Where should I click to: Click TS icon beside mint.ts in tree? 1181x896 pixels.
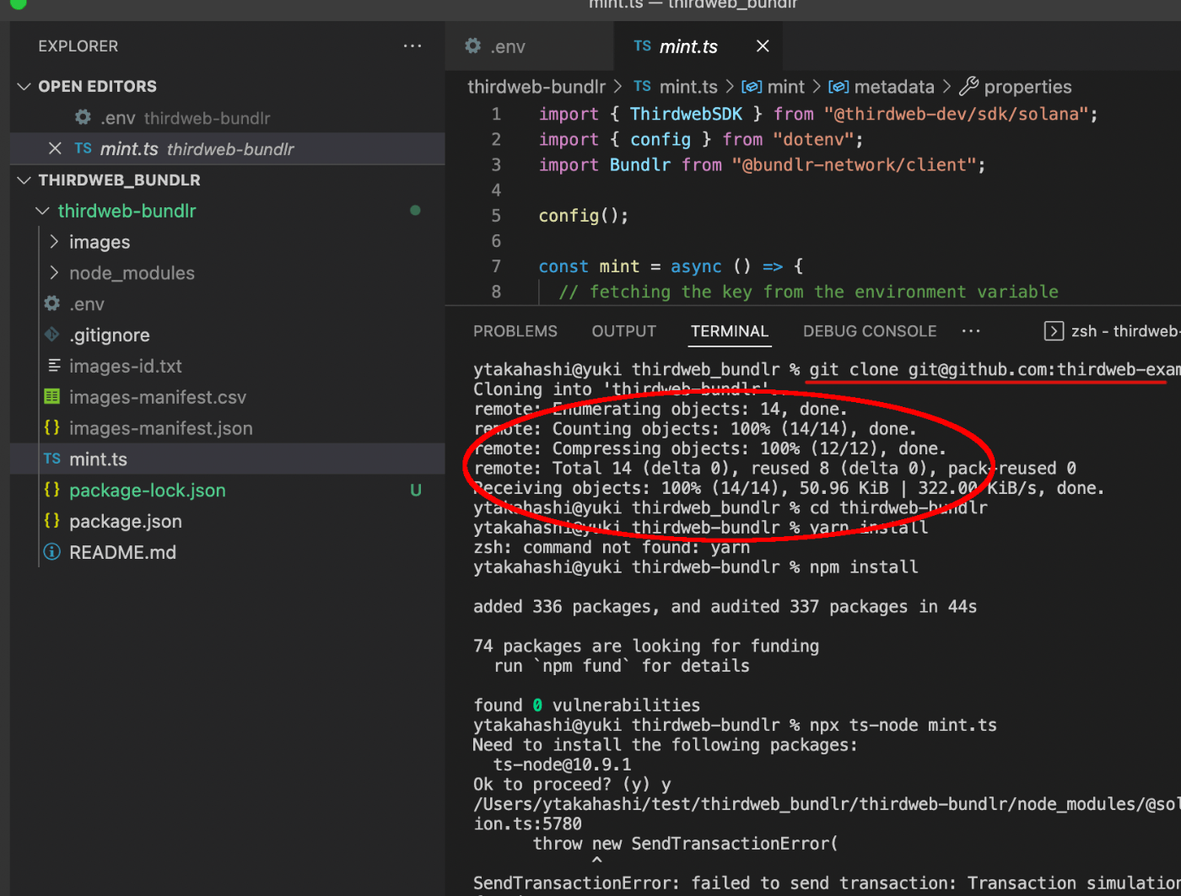52,459
